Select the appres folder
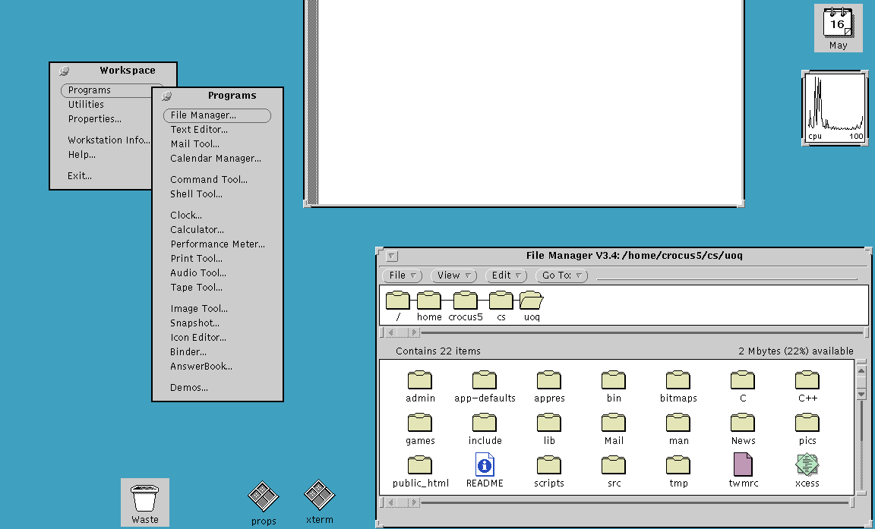 click(x=549, y=380)
